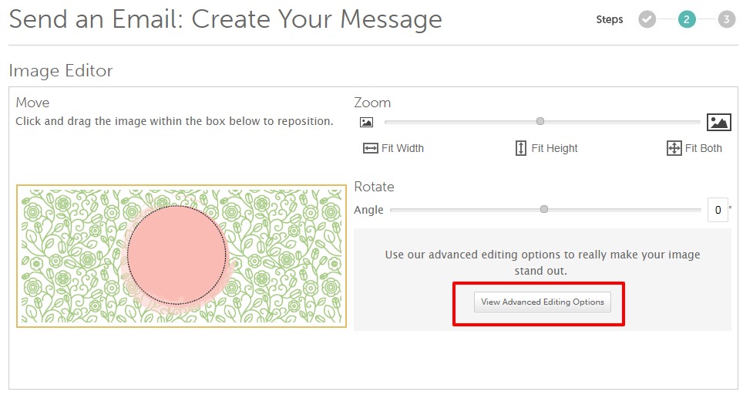743x395 pixels.
Task: Click the left end of Zoom slider track
Action: click(387, 122)
